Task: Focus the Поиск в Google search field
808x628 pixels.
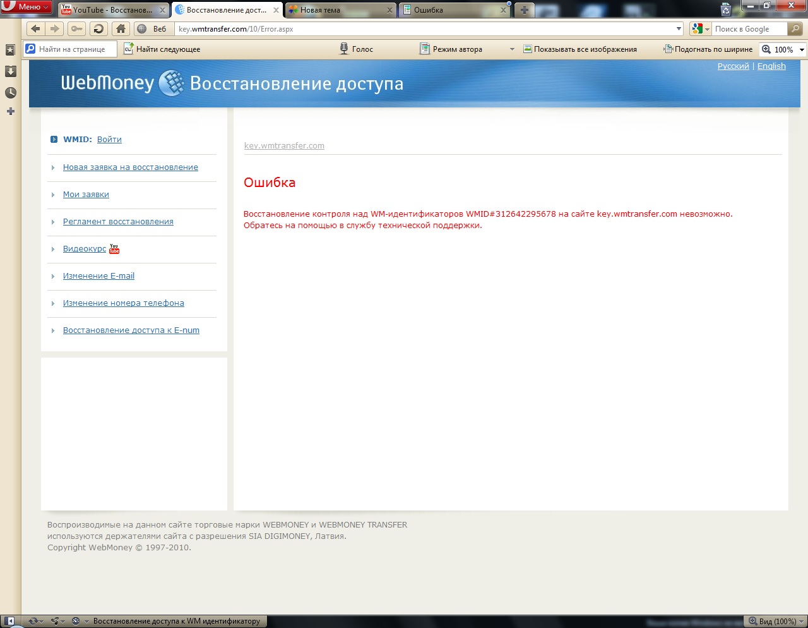Action: click(x=749, y=29)
